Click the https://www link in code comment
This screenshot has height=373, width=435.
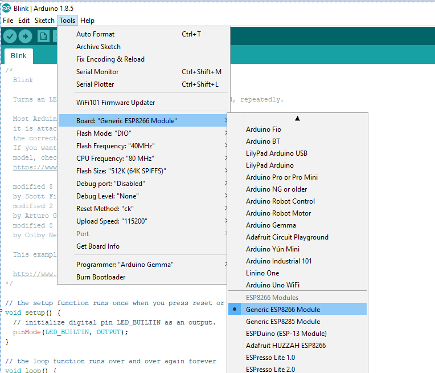tap(35, 167)
